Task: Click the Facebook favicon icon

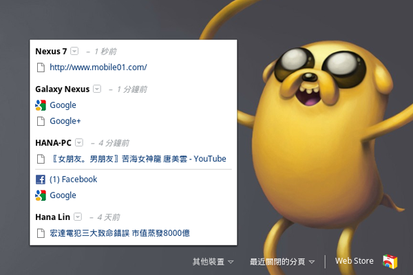Action: (41, 179)
